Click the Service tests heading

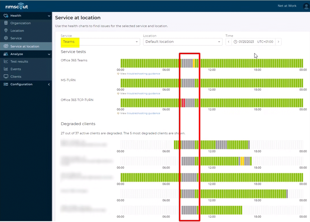[x=73, y=52]
